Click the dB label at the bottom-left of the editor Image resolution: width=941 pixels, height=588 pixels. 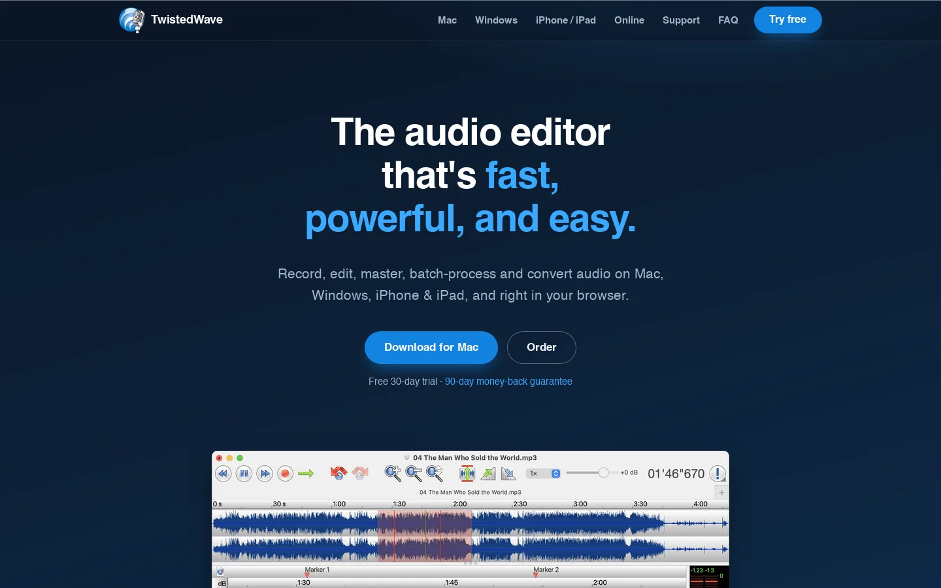pos(222,583)
